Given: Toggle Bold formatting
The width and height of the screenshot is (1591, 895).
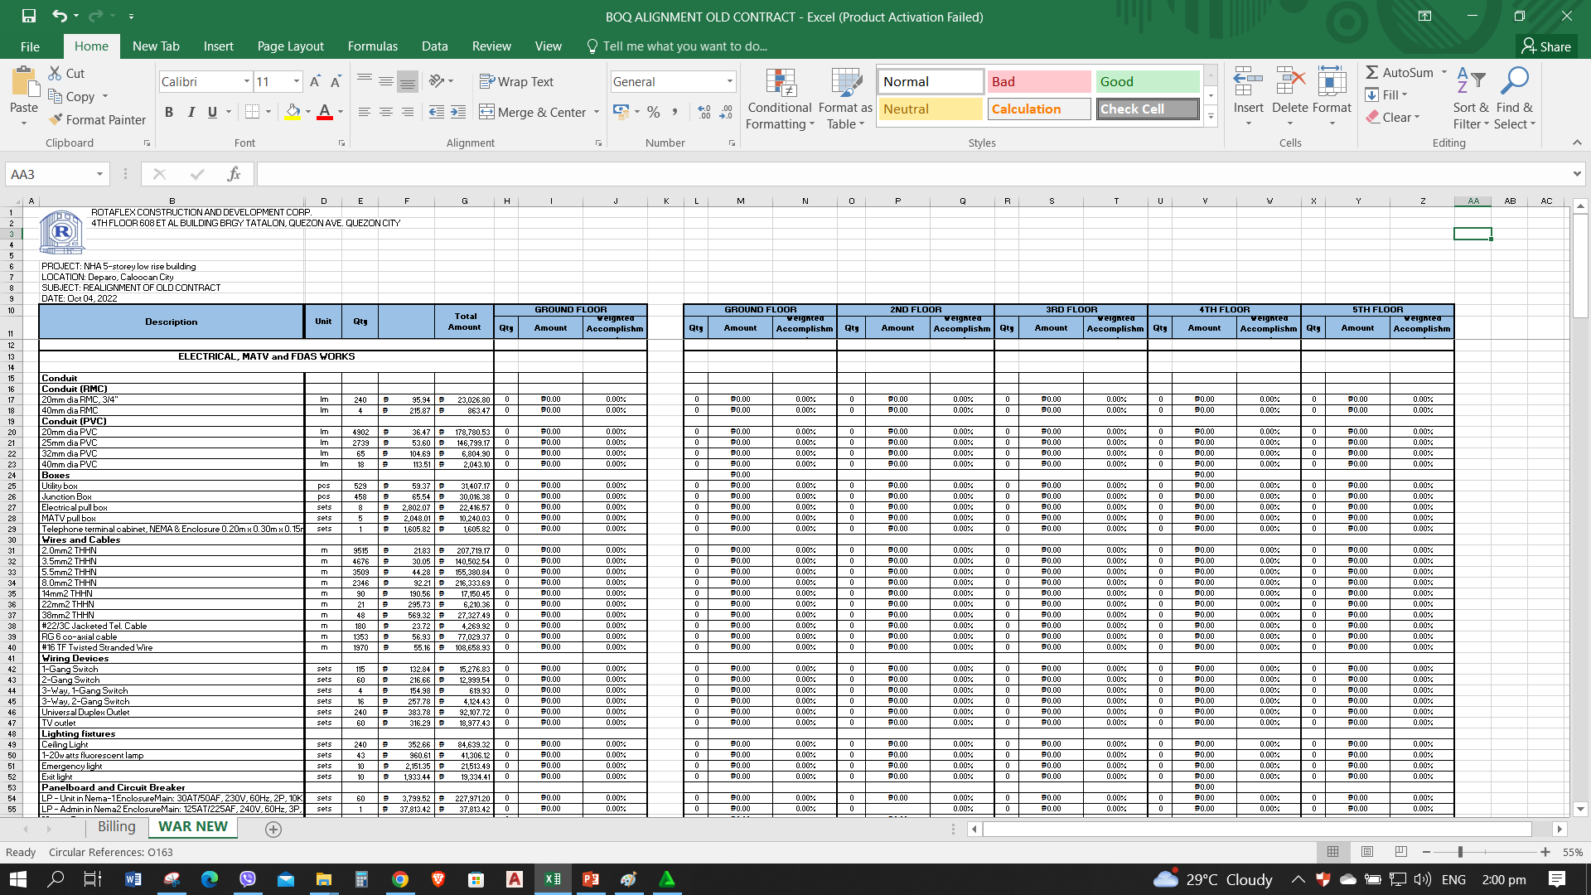Looking at the screenshot, I should (169, 112).
